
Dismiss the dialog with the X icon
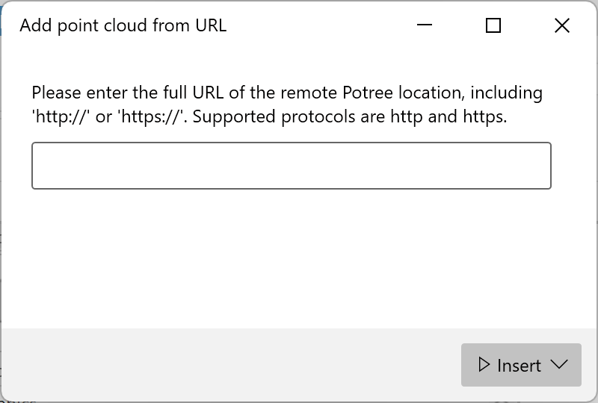[x=562, y=25]
